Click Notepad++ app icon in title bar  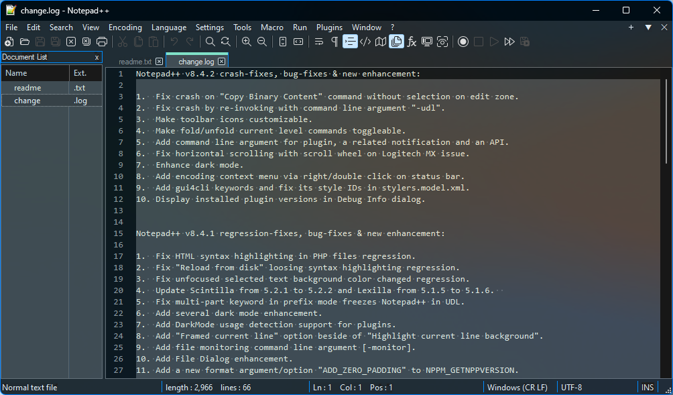[x=10, y=10]
